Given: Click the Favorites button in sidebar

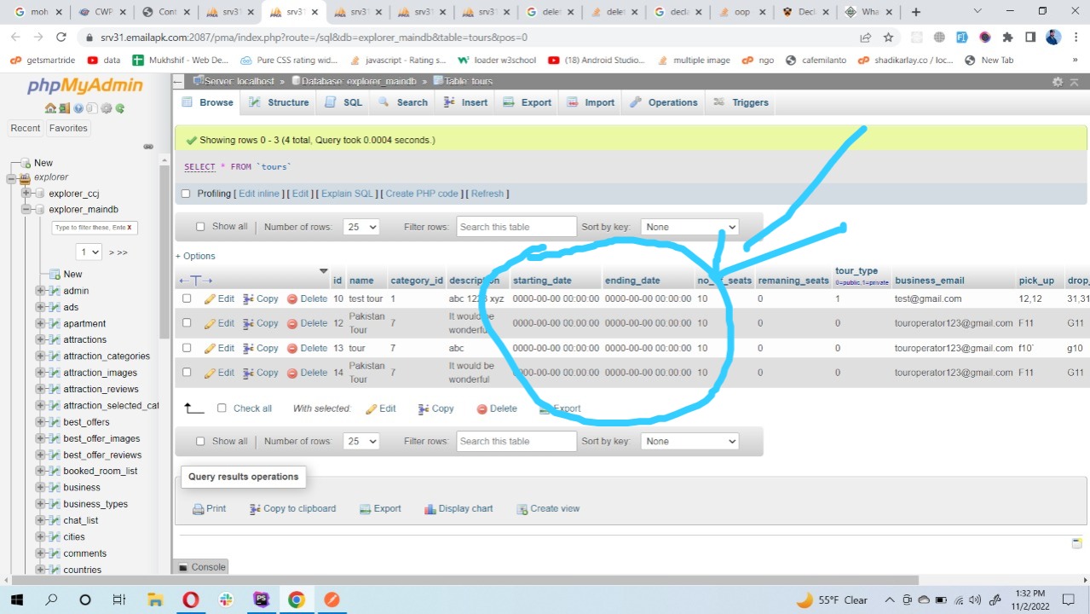Looking at the screenshot, I should 68,128.
